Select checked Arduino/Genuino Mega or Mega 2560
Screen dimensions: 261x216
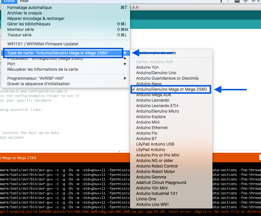pyautogui.click(x=171, y=89)
